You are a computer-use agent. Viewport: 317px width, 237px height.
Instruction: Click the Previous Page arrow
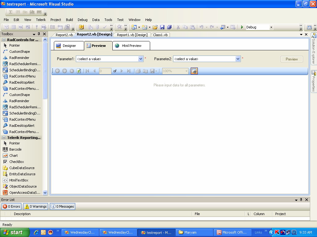tap(94, 71)
